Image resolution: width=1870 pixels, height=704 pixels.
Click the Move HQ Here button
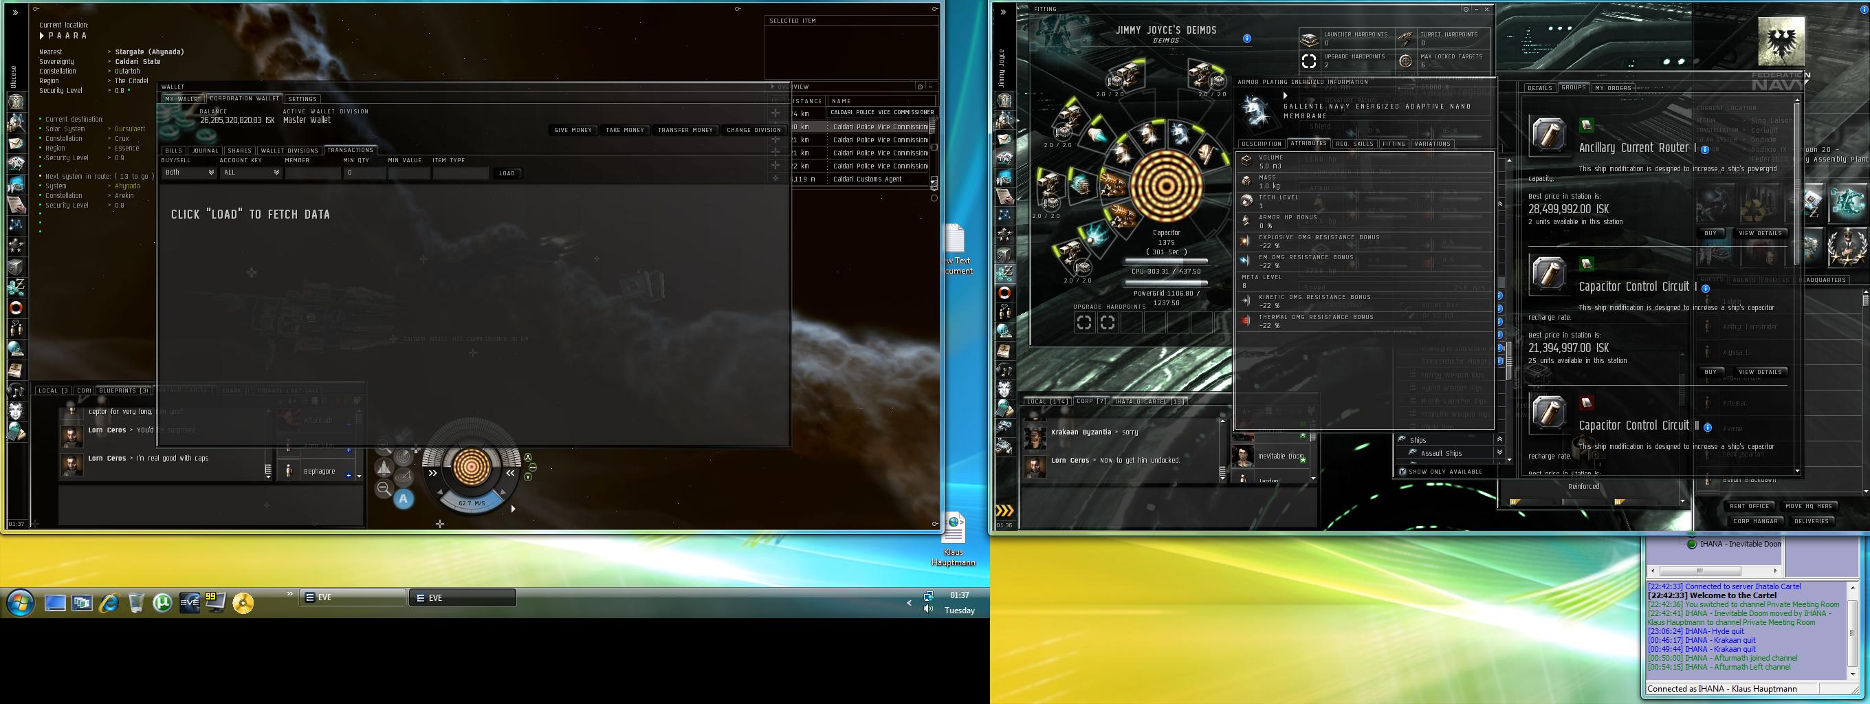pos(1808,506)
